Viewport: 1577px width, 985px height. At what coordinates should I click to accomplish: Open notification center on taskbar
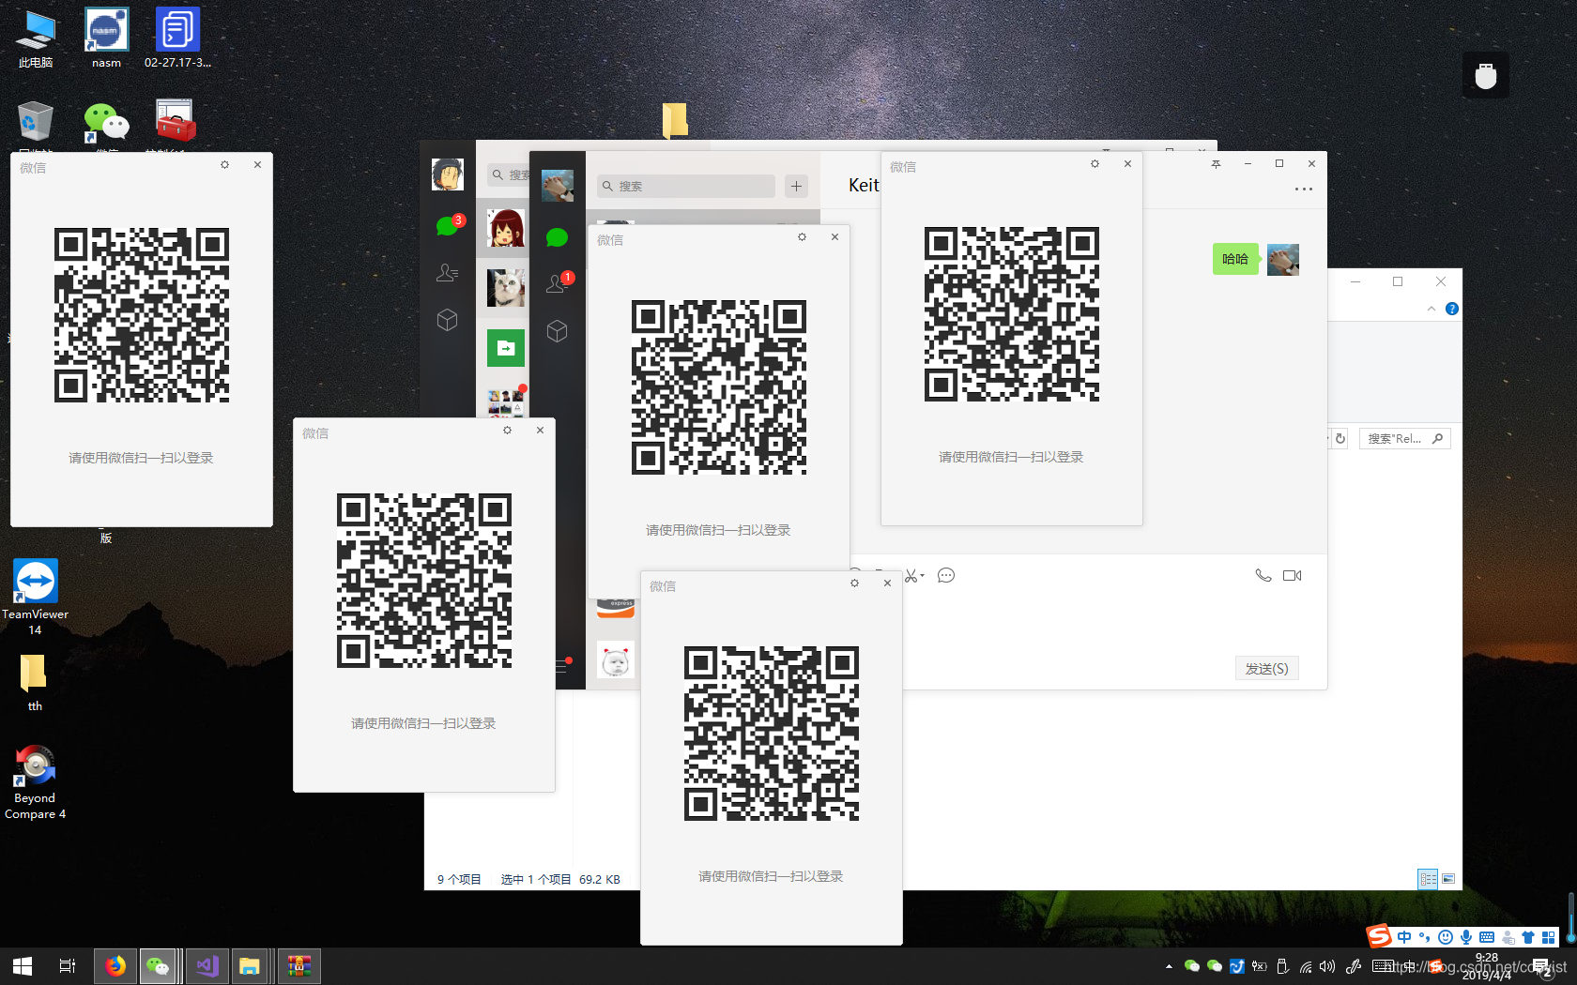[1542, 967]
